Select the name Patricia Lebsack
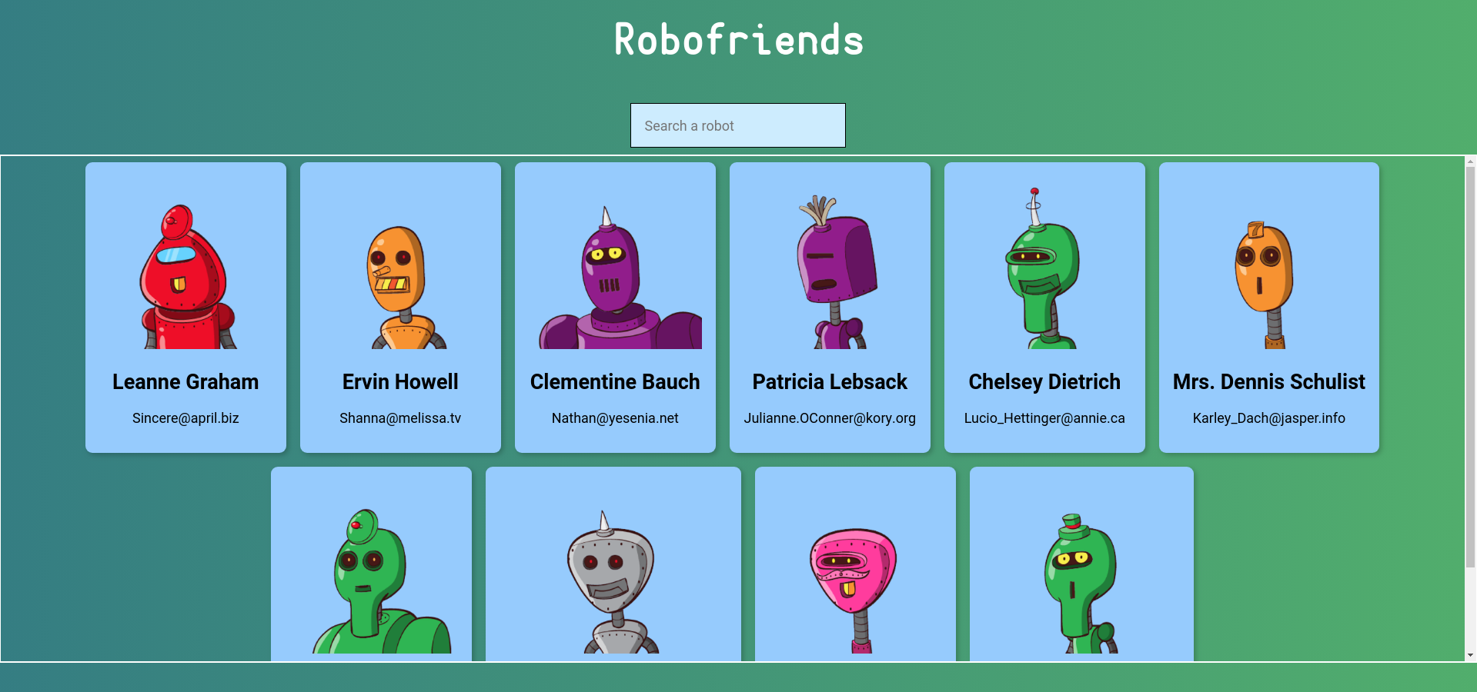 [830, 382]
